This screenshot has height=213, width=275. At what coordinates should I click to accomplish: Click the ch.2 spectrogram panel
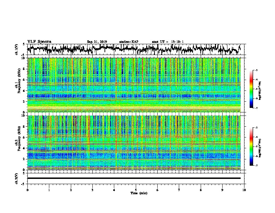pos(134,143)
